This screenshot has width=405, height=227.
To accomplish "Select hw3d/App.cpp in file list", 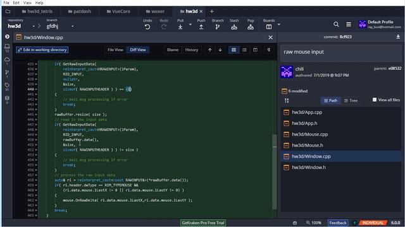I will 340,112.
